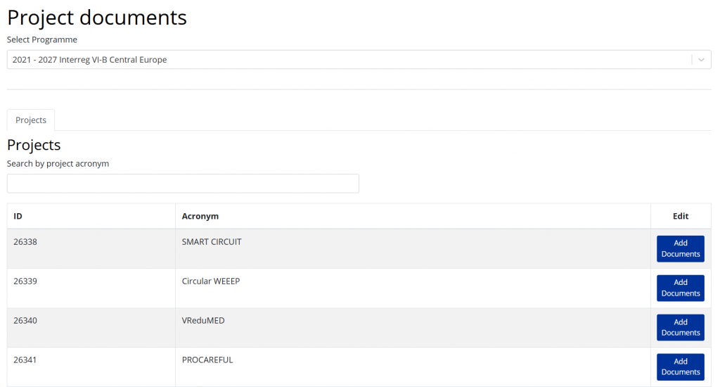Select project ID 26338 cell

click(25, 242)
